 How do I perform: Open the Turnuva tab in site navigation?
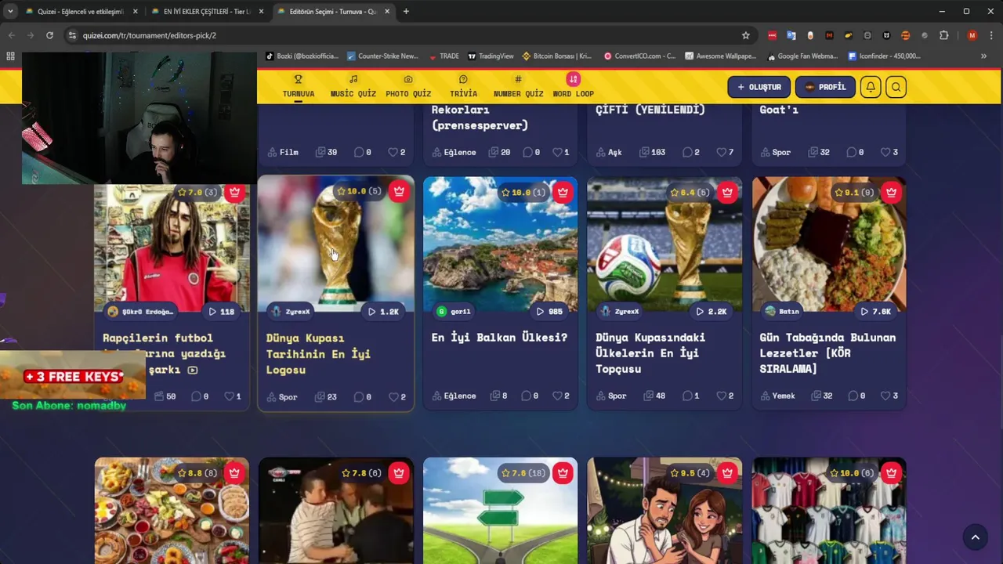[298, 86]
